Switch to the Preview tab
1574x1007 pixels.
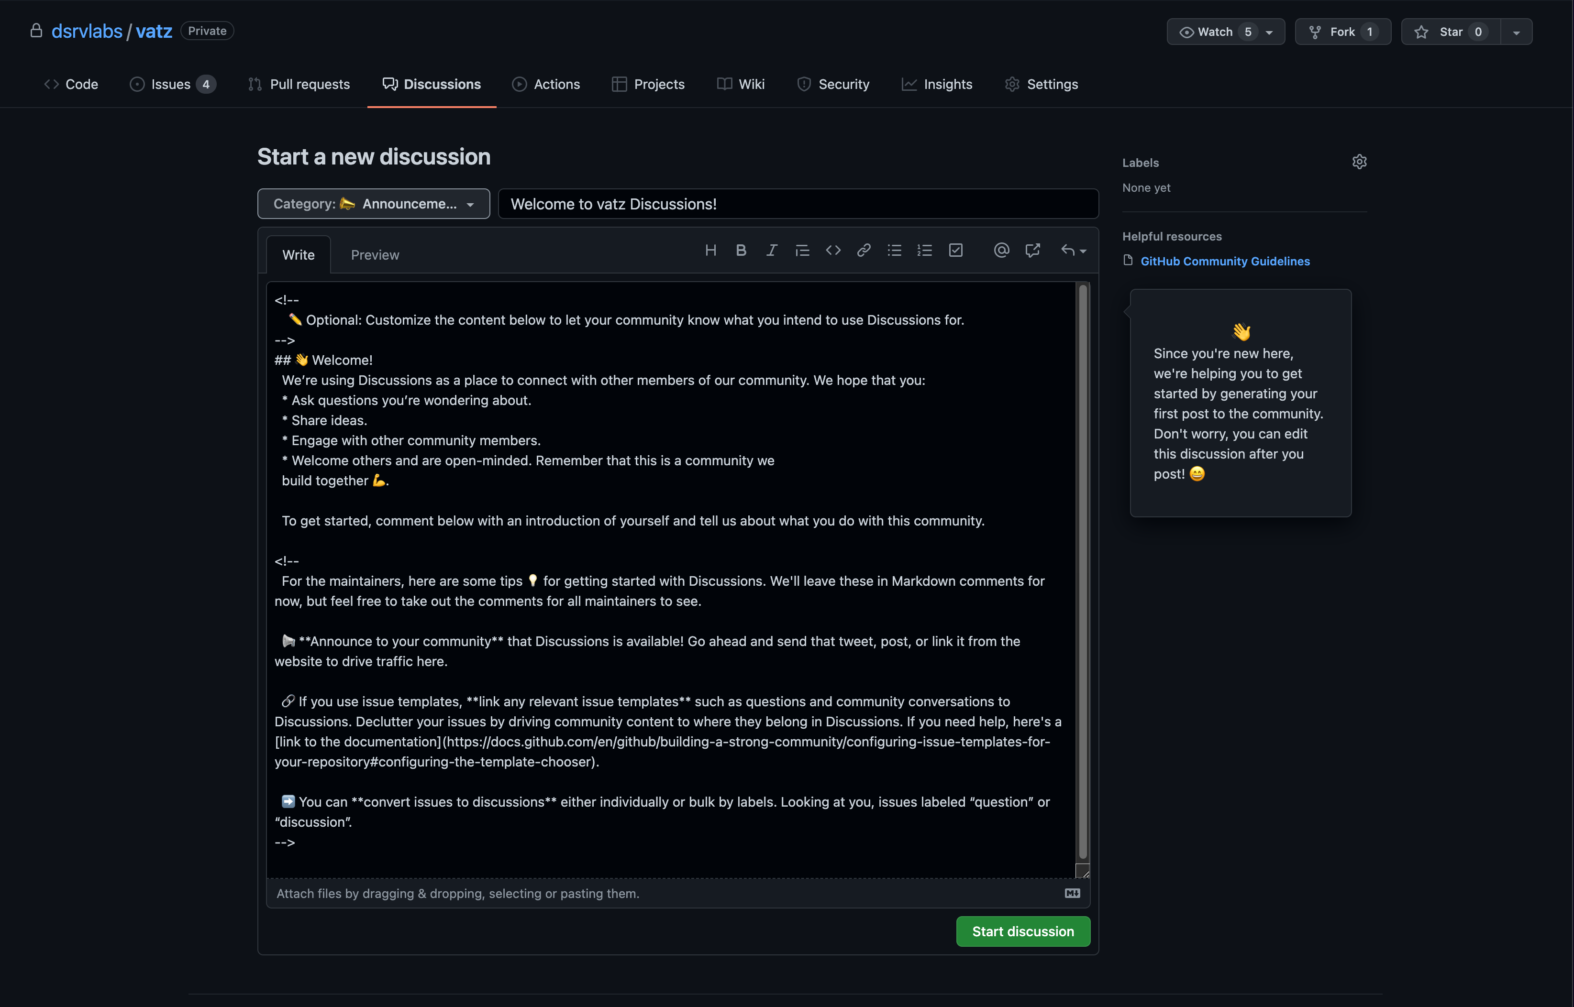click(375, 254)
